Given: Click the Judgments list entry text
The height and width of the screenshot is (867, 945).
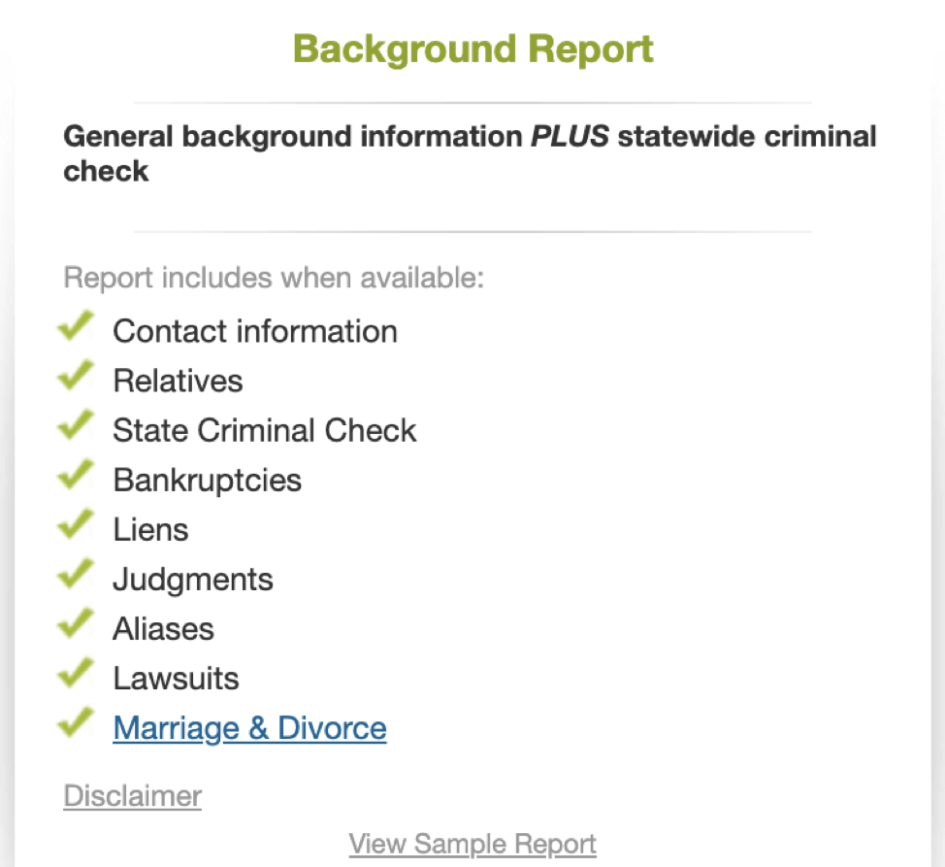Looking at the screenshot, I should [x=193, y=580].
